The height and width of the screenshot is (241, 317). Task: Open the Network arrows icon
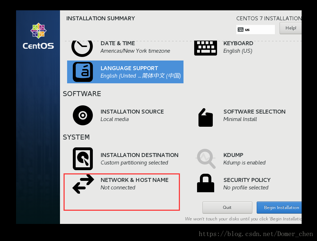point(83,184)
